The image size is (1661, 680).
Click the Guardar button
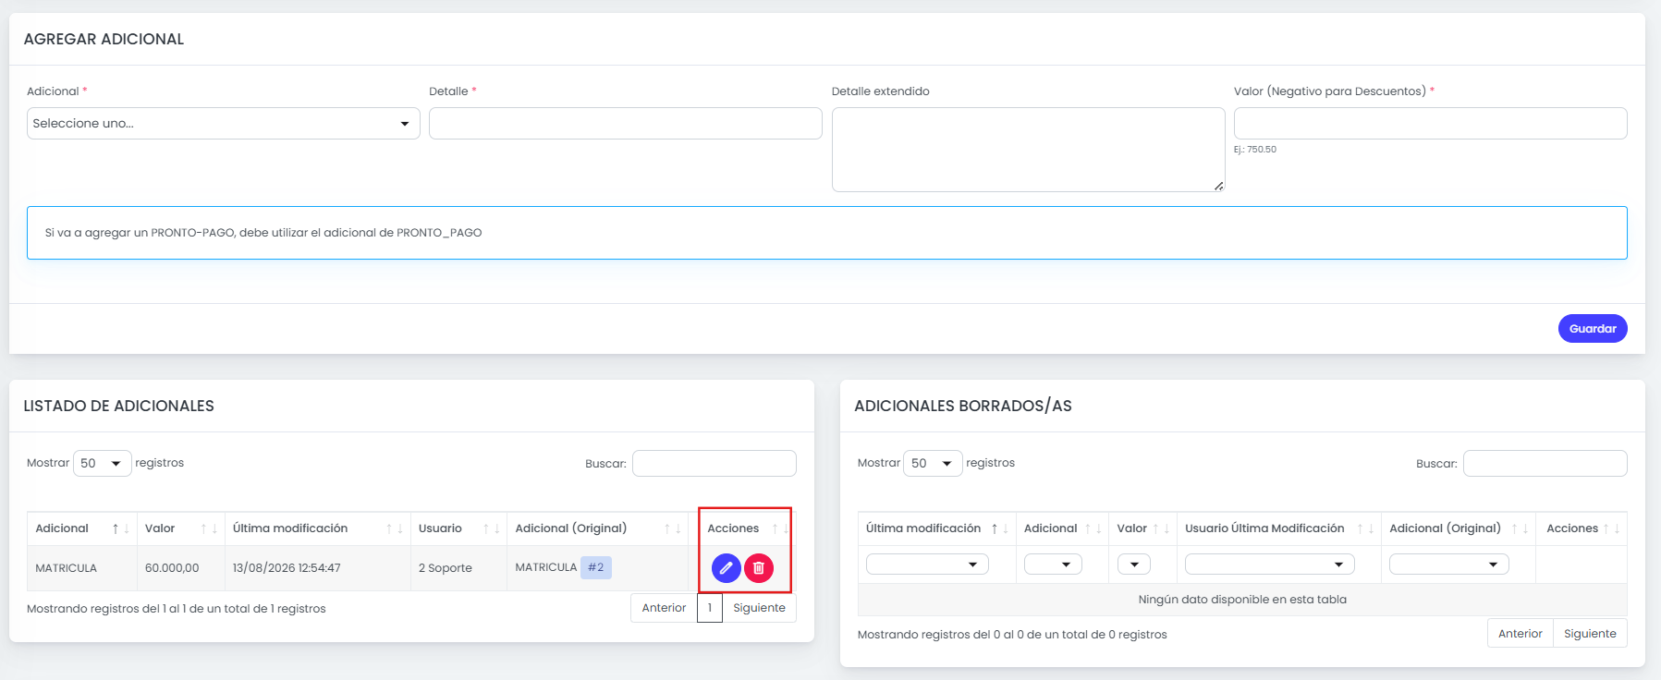point(1593,329)
